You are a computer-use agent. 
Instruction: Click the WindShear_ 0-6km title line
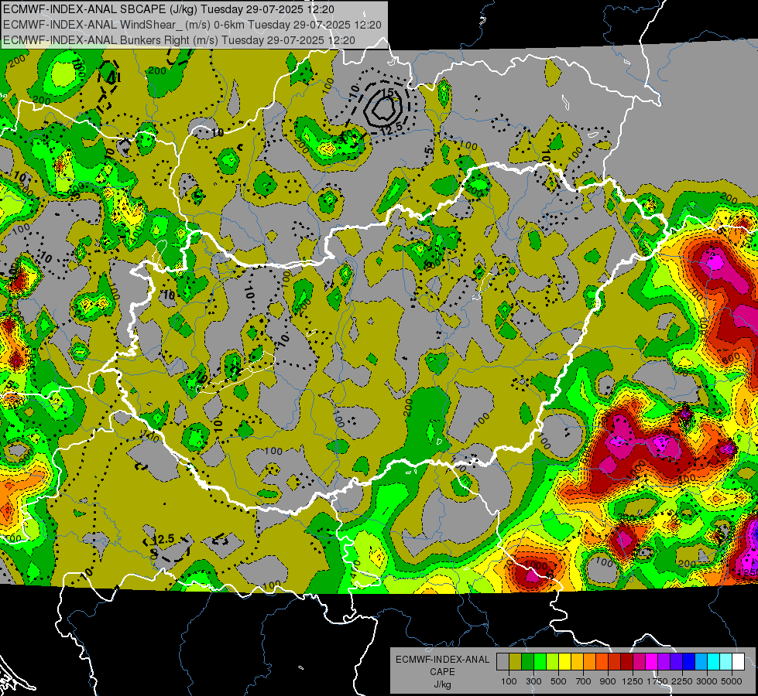click(x=192, y=25)
